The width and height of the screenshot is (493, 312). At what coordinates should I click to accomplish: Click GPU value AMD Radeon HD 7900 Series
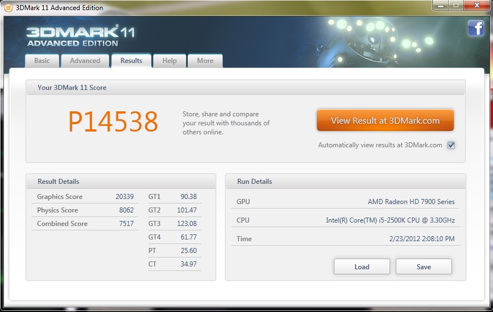411,202
